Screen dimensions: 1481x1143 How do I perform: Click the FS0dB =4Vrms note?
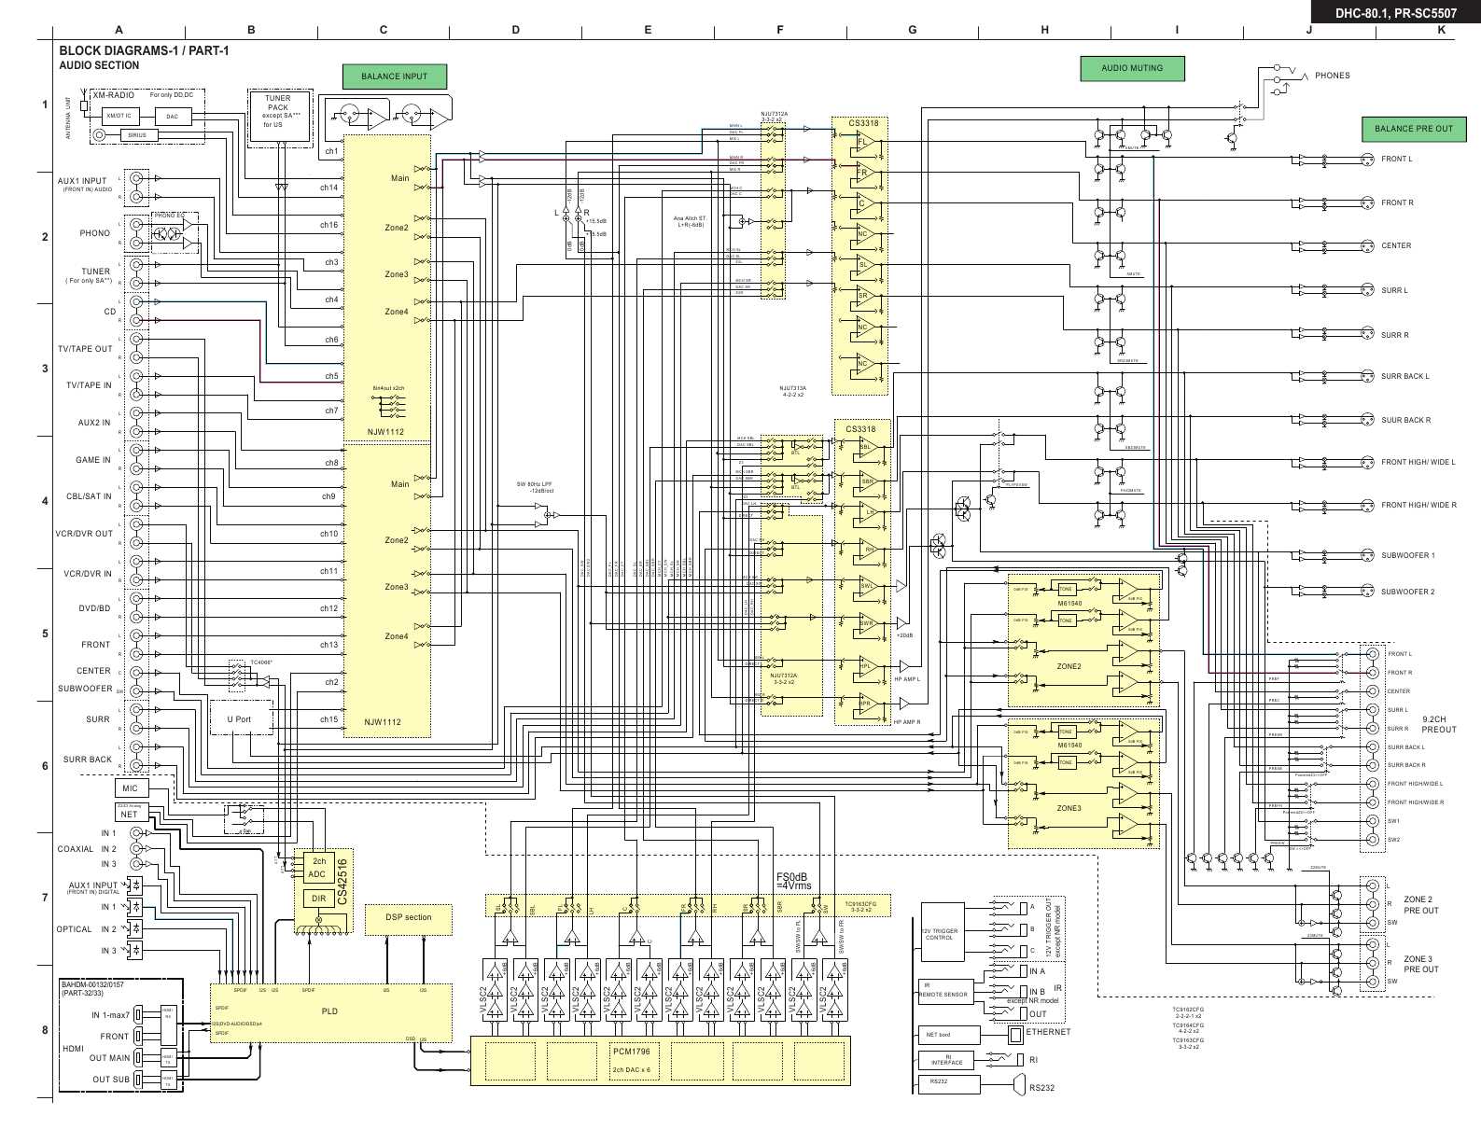(793, 882)
